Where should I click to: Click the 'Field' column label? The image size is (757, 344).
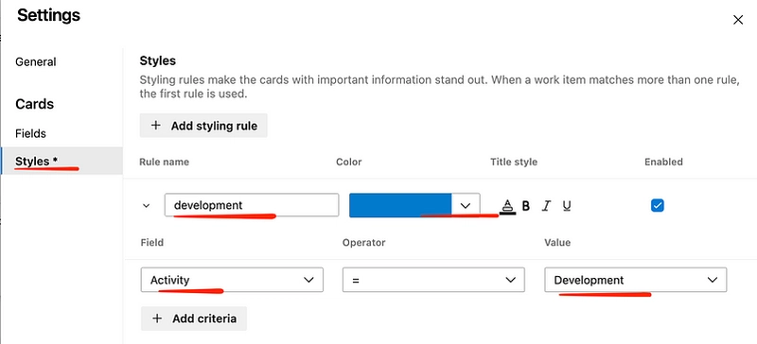(x=152, y=242)
